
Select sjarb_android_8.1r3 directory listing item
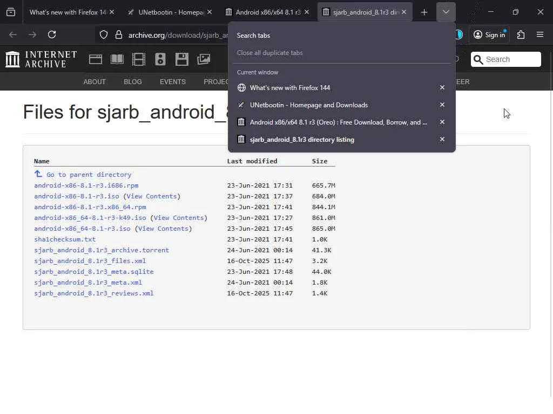335,140
